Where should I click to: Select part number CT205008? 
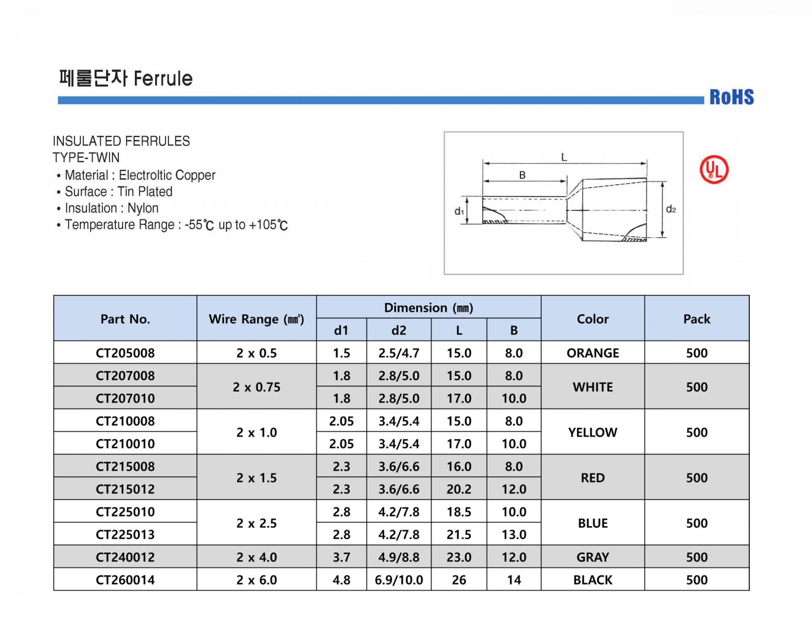[125, 353]
